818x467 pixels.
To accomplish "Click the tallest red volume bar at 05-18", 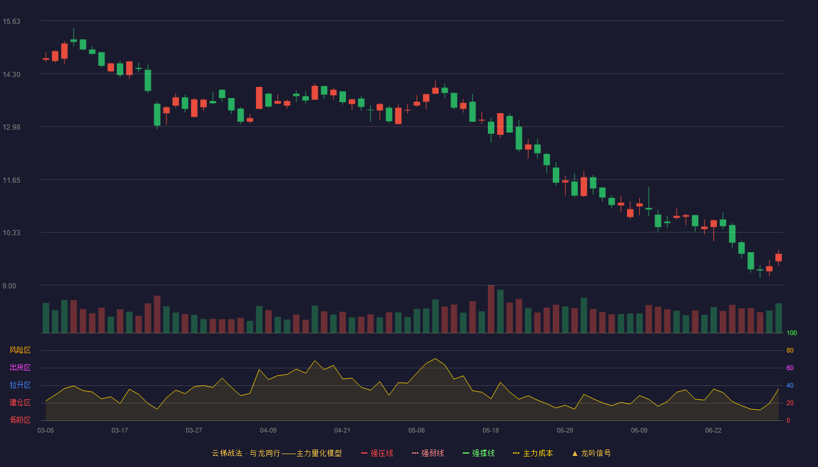I will 491,309.
